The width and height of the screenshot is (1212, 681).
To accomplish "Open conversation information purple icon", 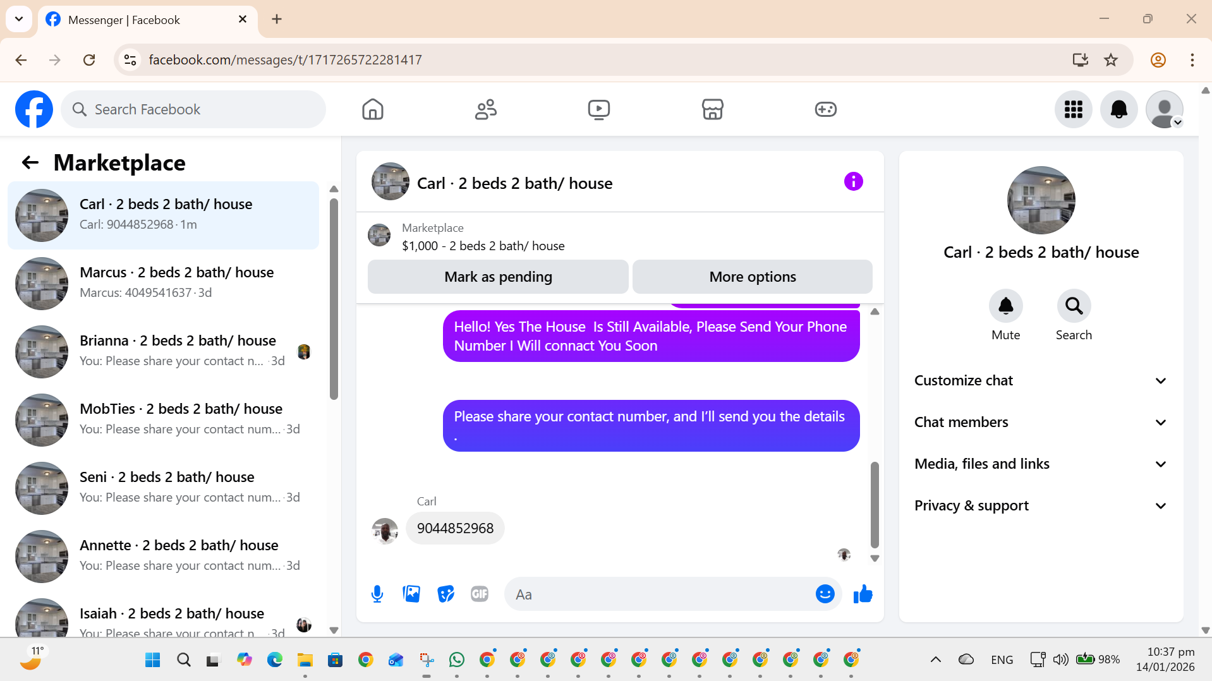I will coord(853,182).
